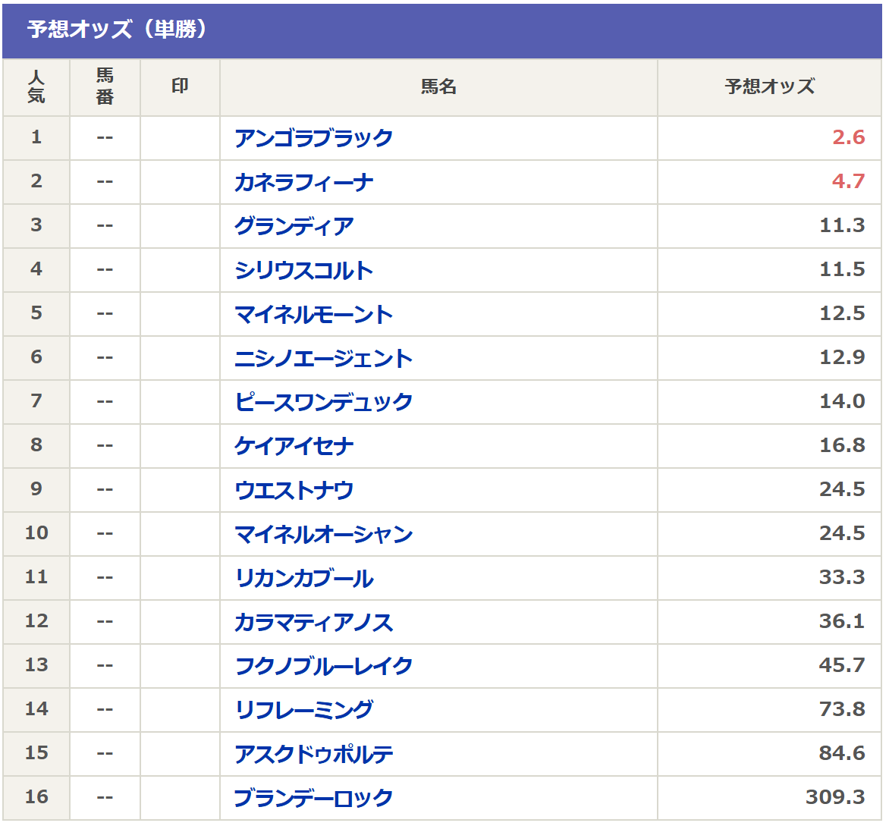Open リカンカブール horse page
Screen dimensions: 889x826
pos(303,578)
